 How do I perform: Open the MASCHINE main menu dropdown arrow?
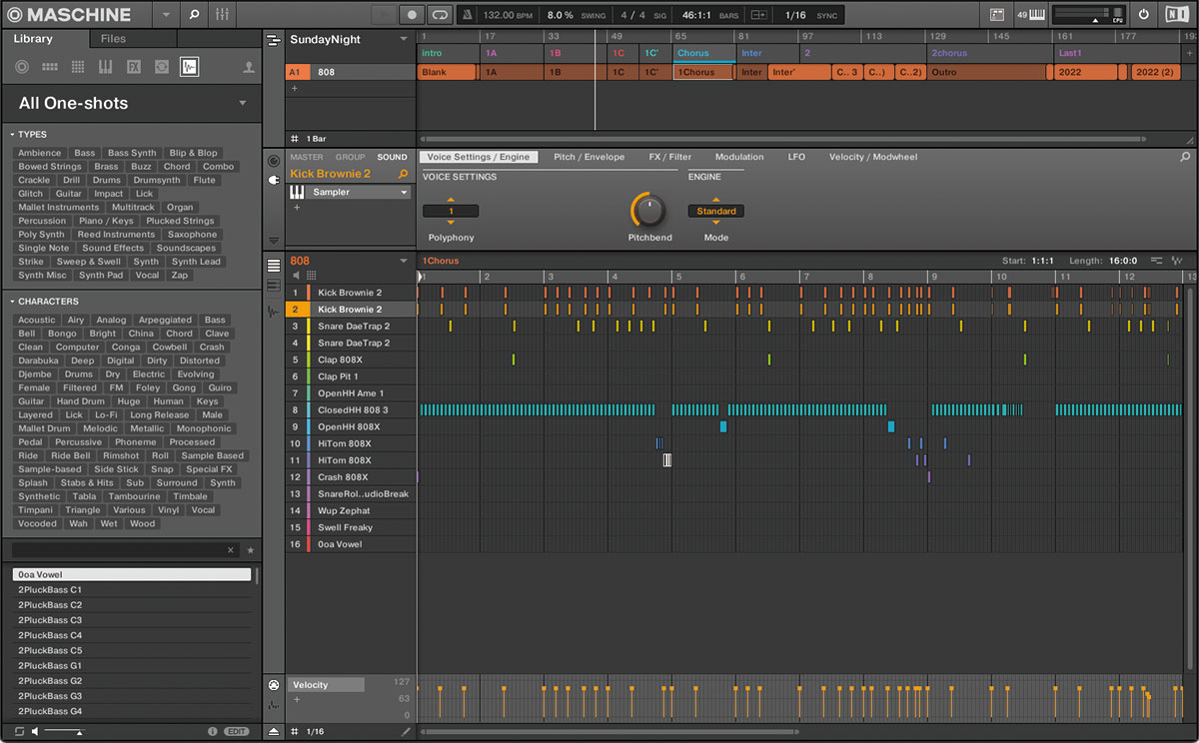(164, 14)
